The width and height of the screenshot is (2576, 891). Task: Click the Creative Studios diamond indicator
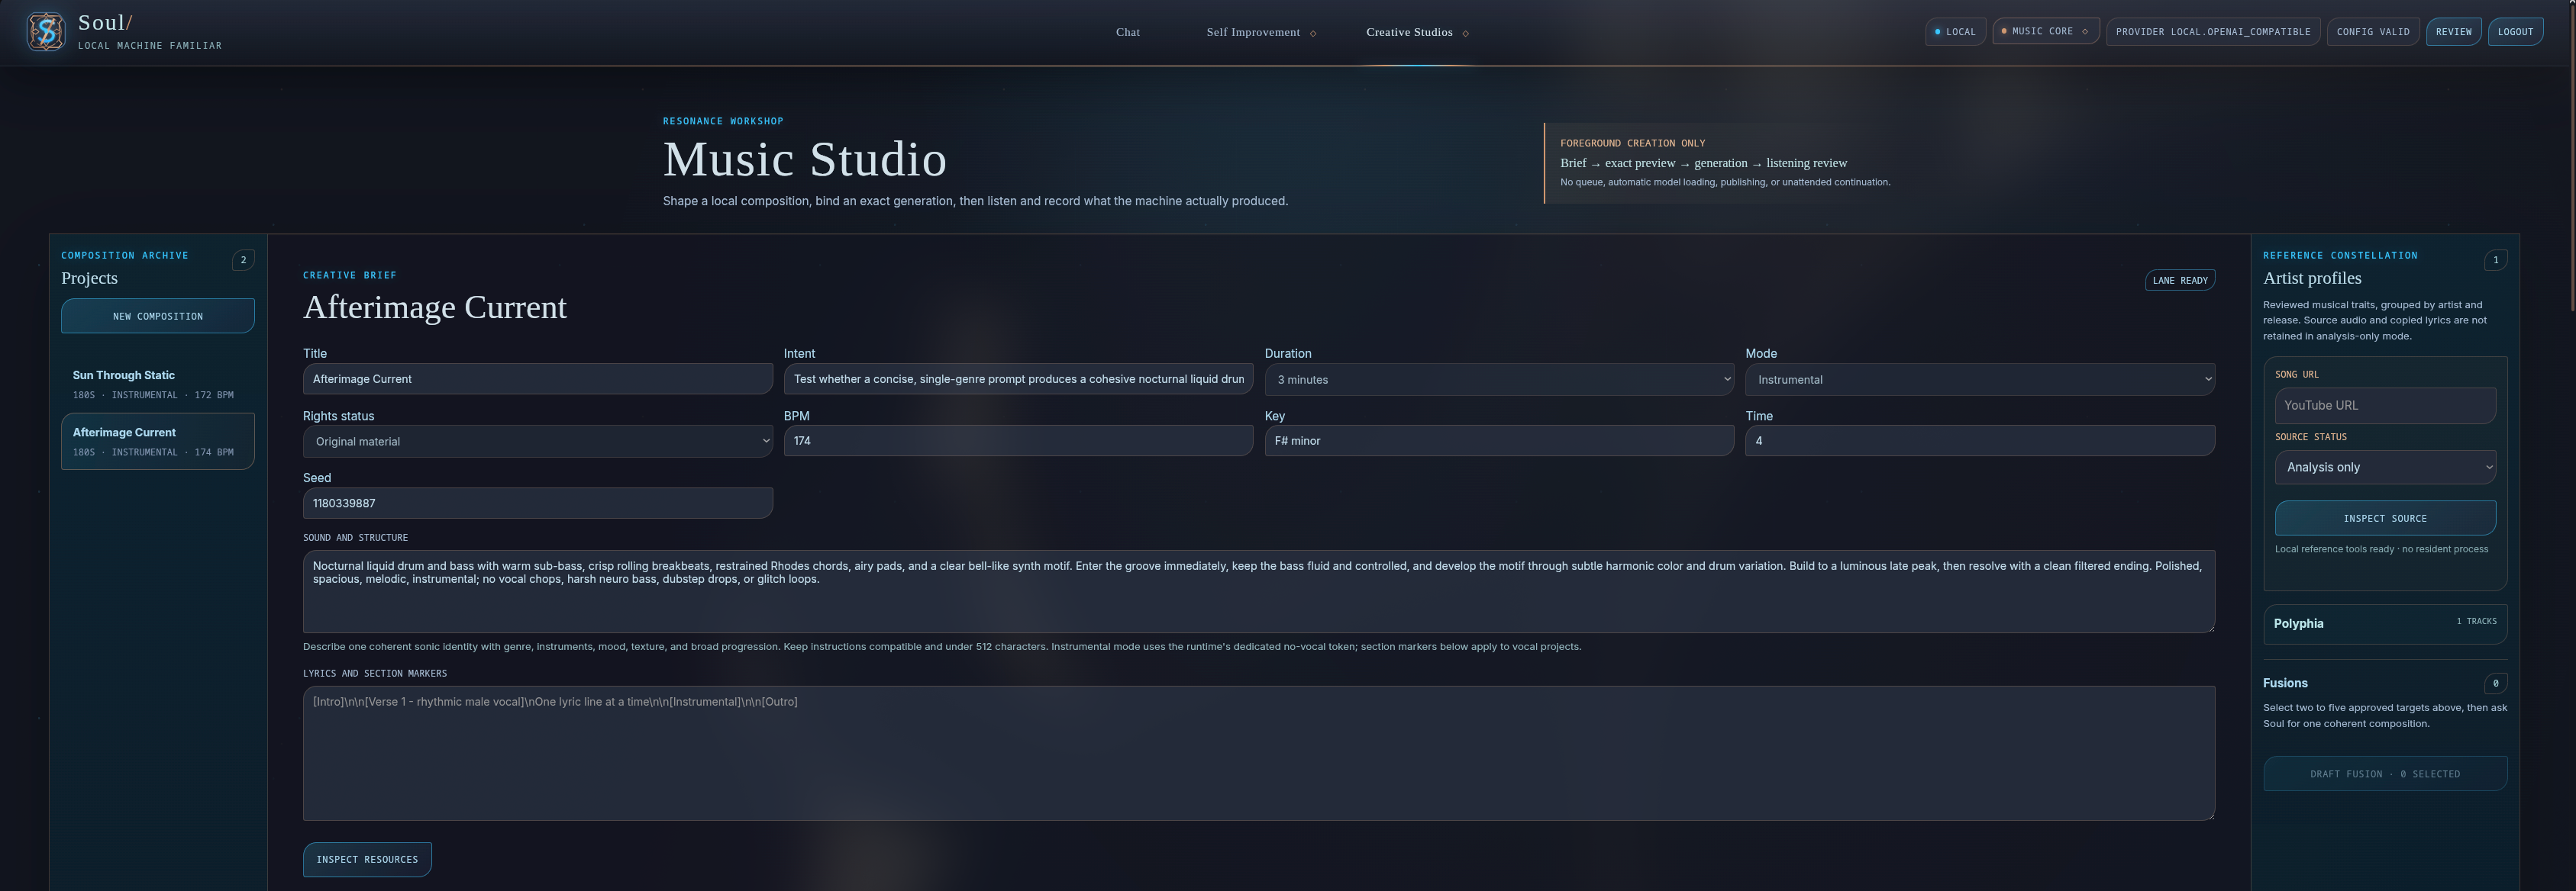1466,33
